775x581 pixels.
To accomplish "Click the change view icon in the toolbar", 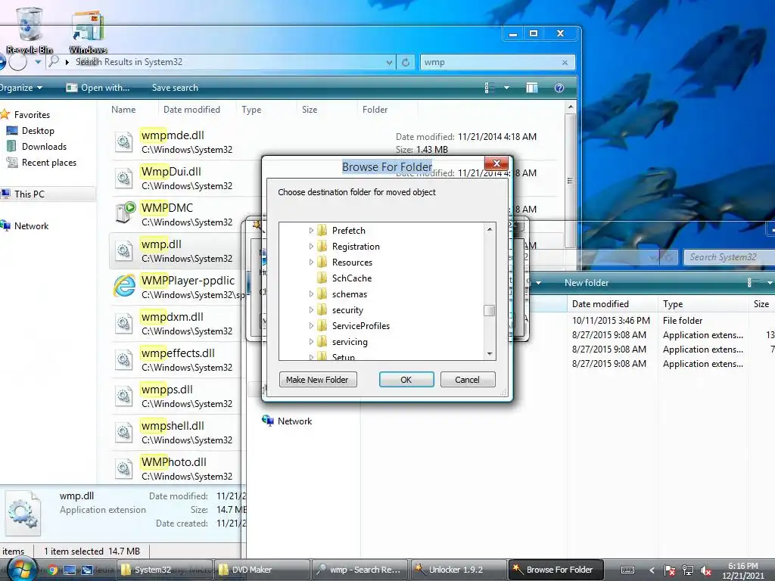I will pos(490,88).
